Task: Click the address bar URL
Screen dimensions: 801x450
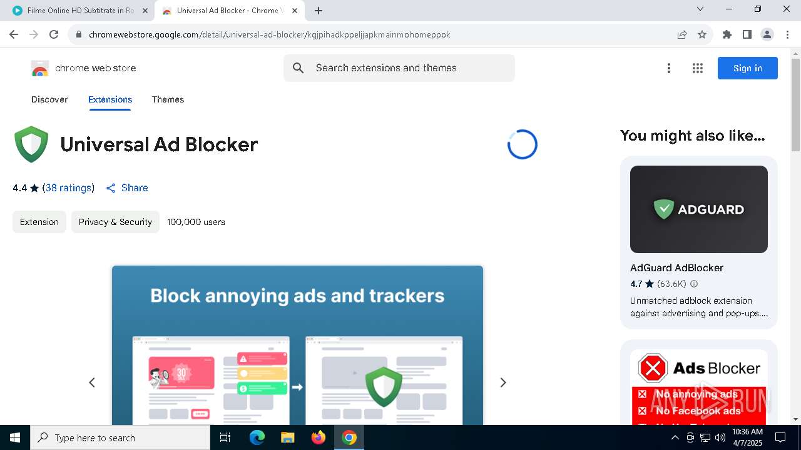Action: tap(269, 34)
